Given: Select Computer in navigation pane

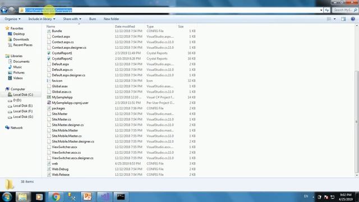Looking at the screenshot, I should (x=18, y=89).
